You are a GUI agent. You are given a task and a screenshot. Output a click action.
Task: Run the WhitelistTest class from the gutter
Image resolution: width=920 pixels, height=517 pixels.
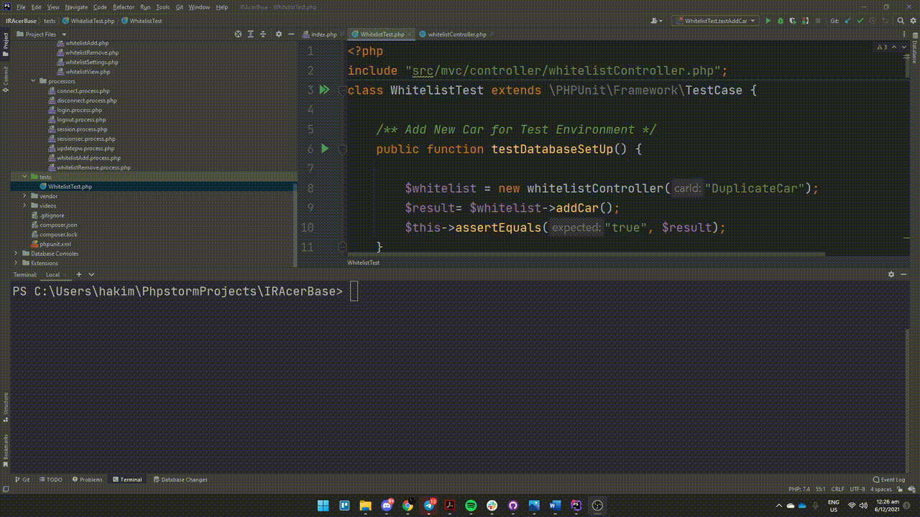(324, 90)
